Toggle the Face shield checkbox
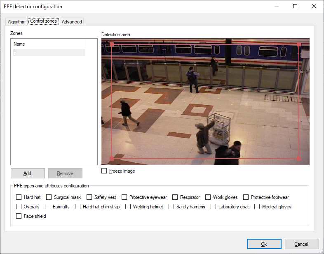Screen dimensions: 324x254 tap(19, 216)
